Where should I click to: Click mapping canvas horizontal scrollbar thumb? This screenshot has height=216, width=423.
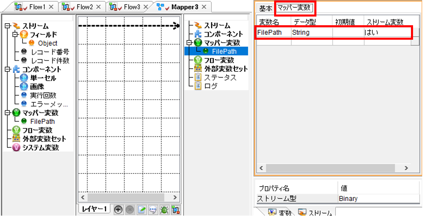click(x=126, y=197)
